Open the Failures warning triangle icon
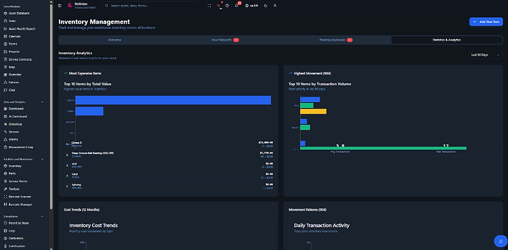 coord(5,82)
